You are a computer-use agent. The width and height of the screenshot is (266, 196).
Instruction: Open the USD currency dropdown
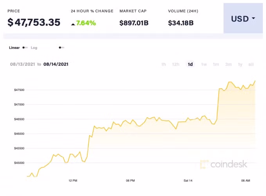[x=243, y=18]
